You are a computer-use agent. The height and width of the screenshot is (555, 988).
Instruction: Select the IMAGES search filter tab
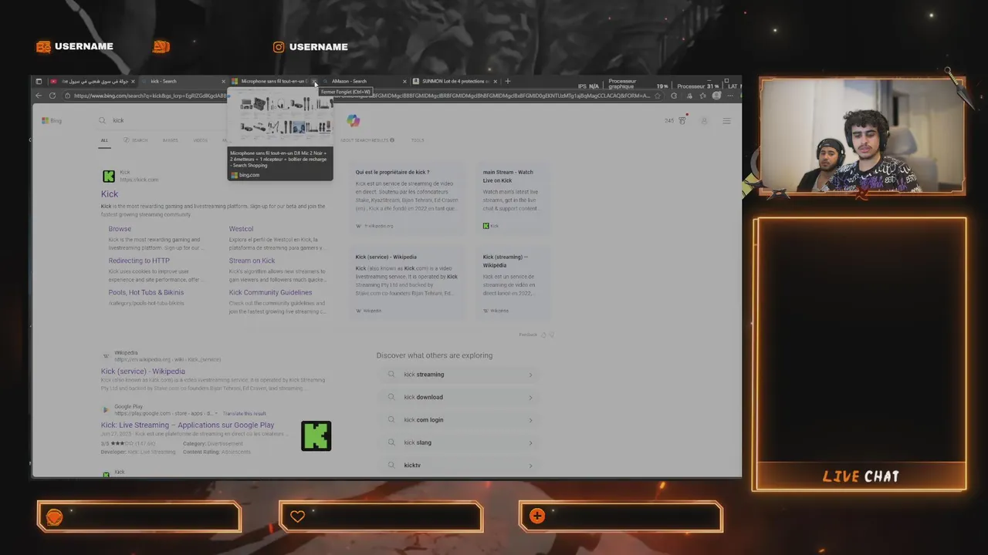coord(170,140)
